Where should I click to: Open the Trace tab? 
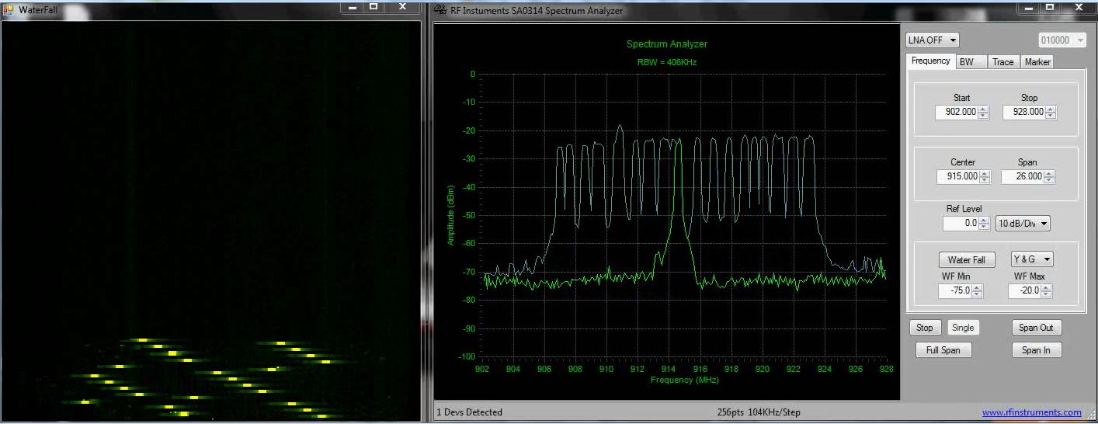(x=1002, y=62)
